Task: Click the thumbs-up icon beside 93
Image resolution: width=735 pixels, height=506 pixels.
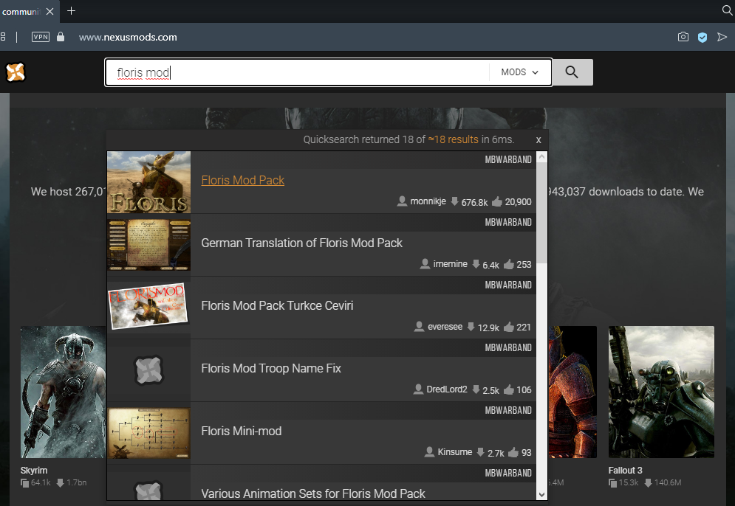Action: (x=513, y=452)
